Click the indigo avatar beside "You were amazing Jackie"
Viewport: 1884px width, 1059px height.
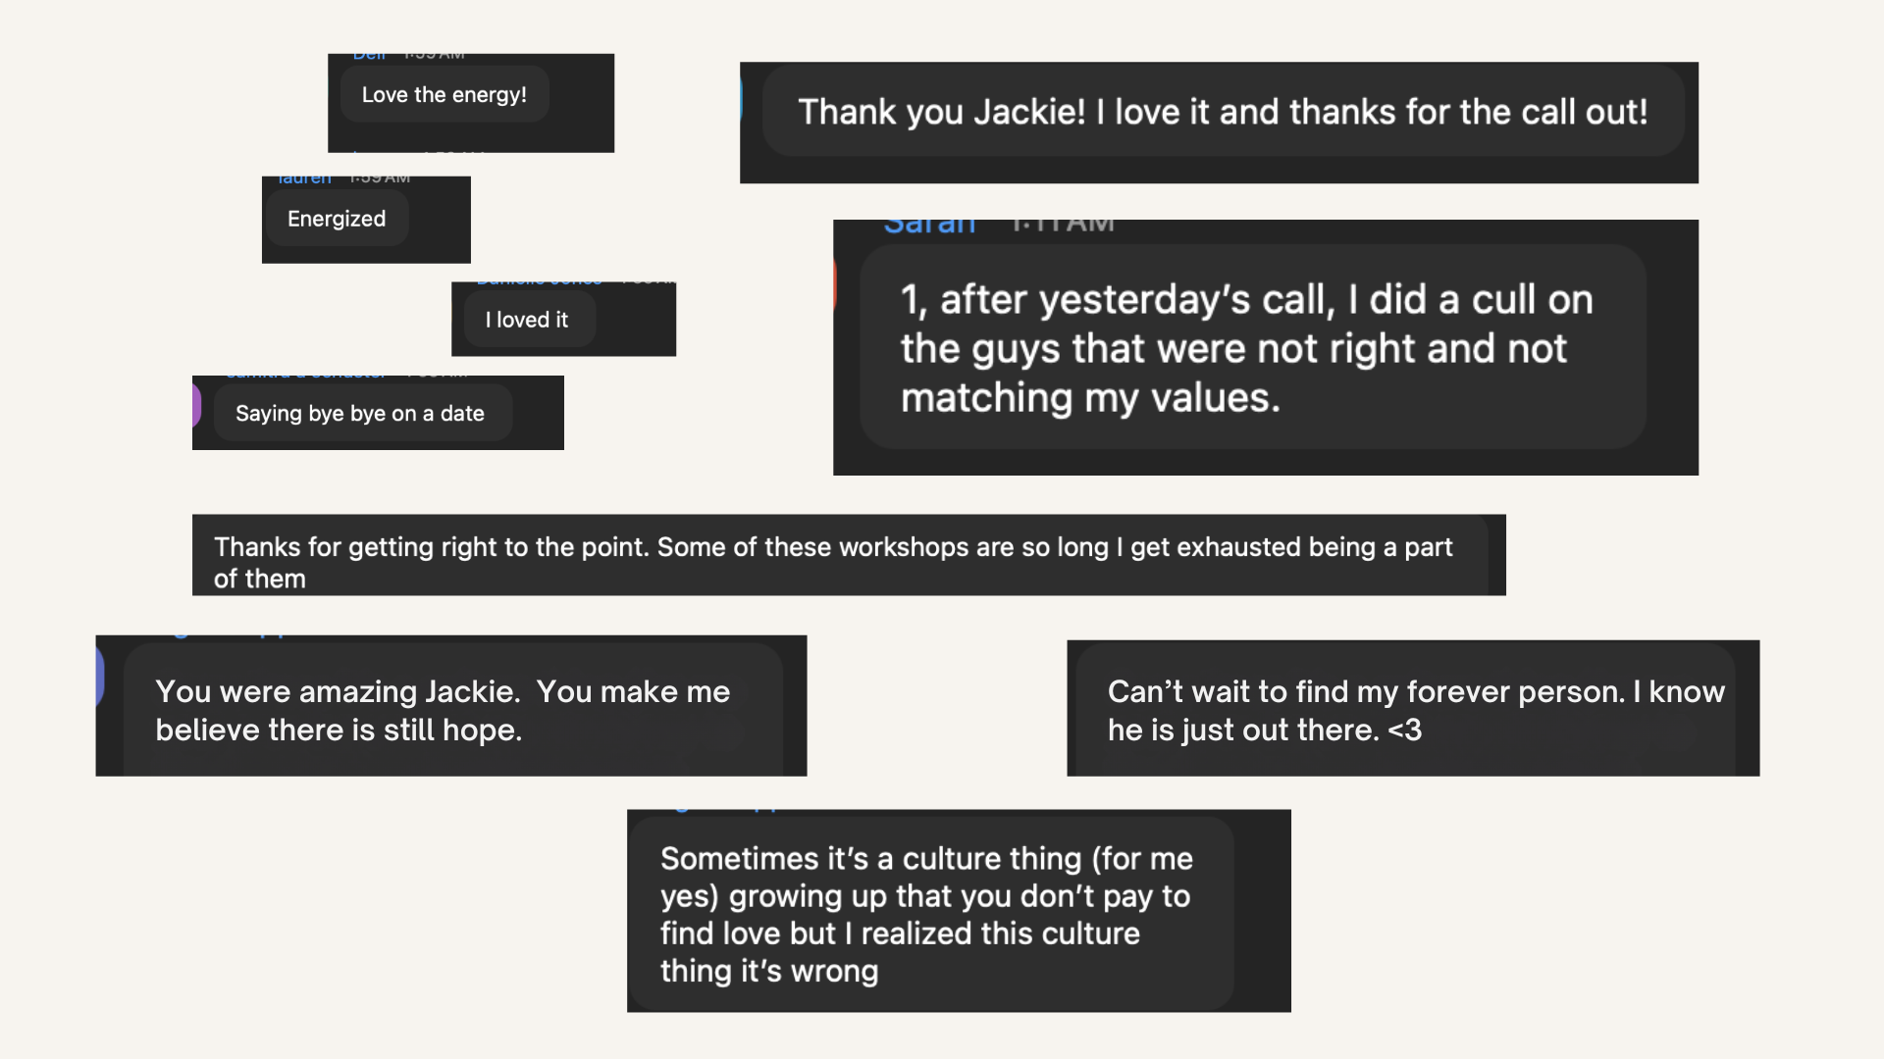click(100, 677)
